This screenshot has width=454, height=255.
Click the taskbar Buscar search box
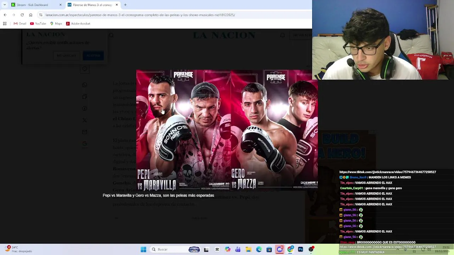(175, 249)
